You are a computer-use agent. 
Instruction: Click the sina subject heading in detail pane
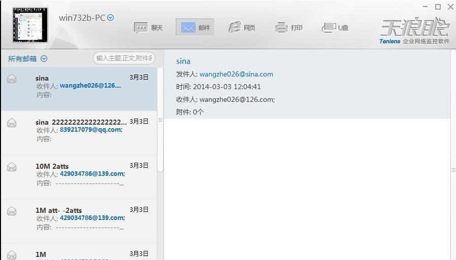(183, 61)
